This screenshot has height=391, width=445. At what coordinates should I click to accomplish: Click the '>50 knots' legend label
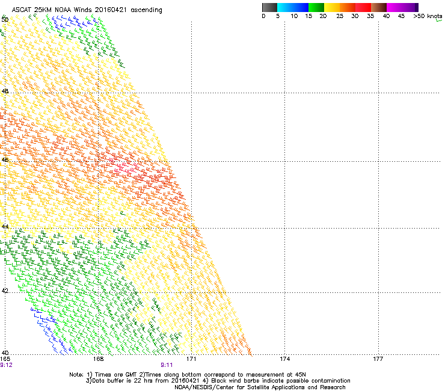[x=428, y=16]
